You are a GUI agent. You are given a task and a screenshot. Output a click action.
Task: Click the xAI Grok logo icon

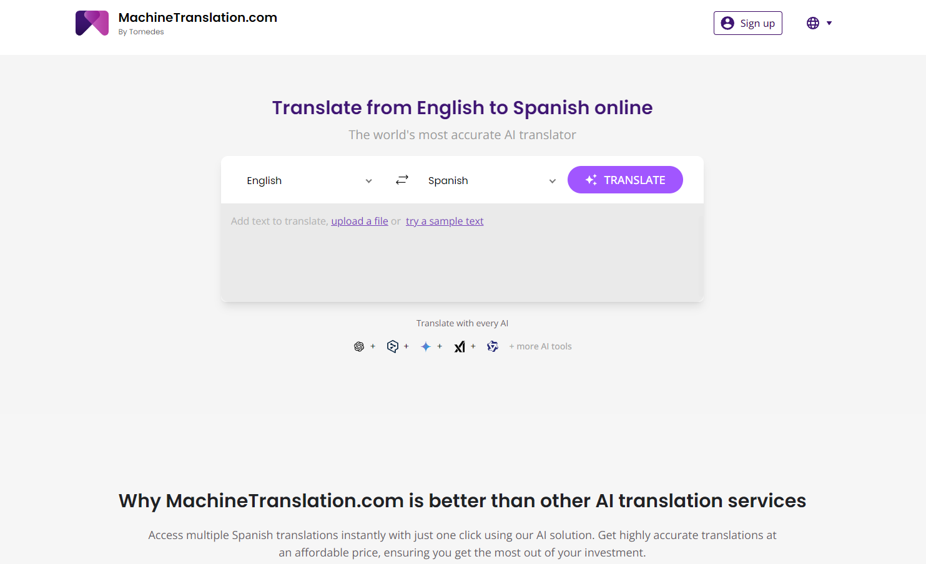[x=460, y=347]
